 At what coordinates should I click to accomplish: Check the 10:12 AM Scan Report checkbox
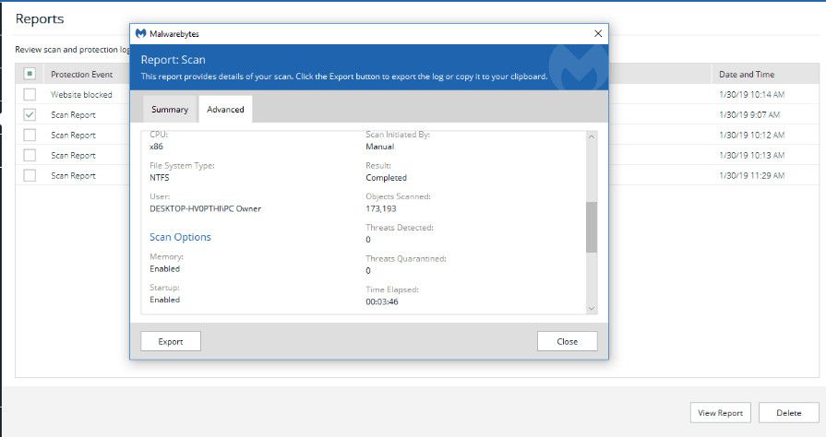pos(30,135)
